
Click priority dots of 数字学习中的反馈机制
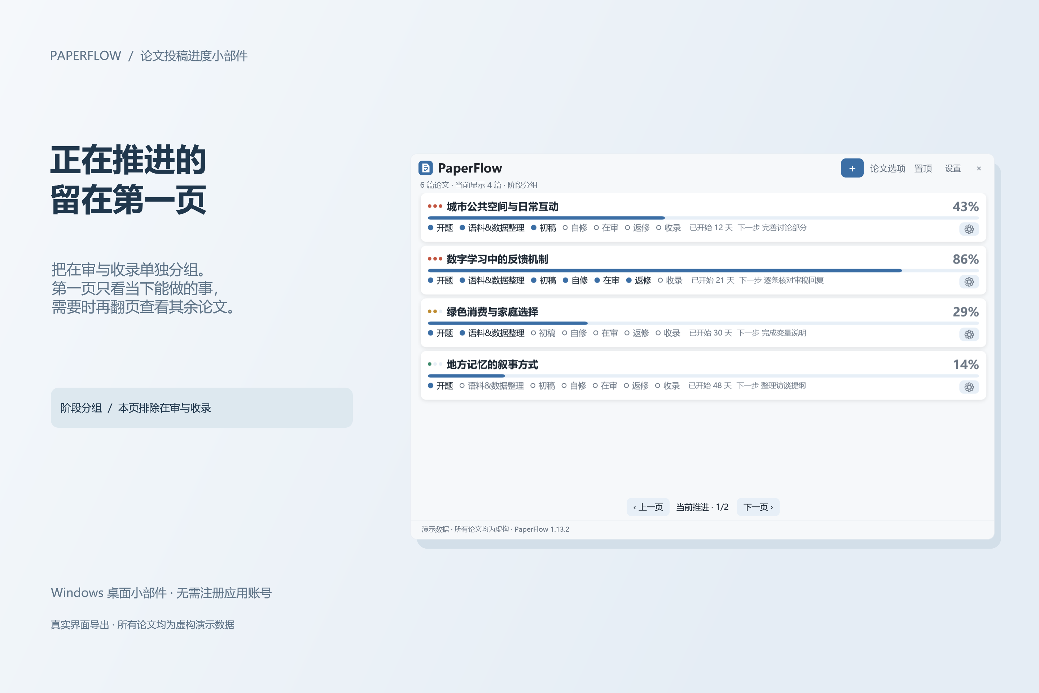[435, 258]
